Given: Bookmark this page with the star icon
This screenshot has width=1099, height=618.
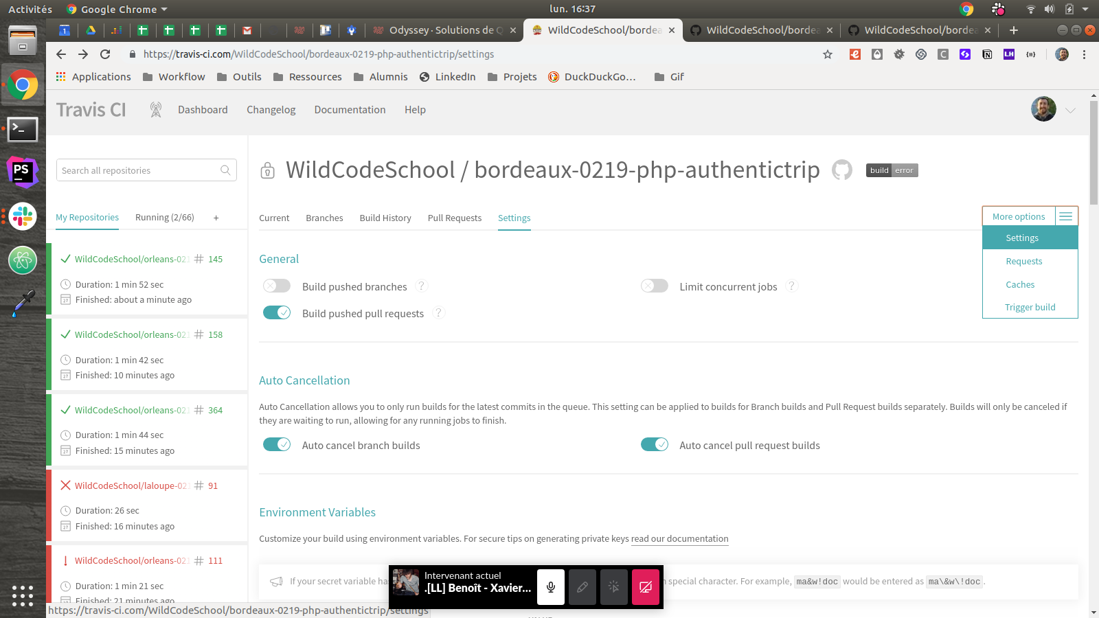Looking at the screenshot, I should tap(828, 54).
